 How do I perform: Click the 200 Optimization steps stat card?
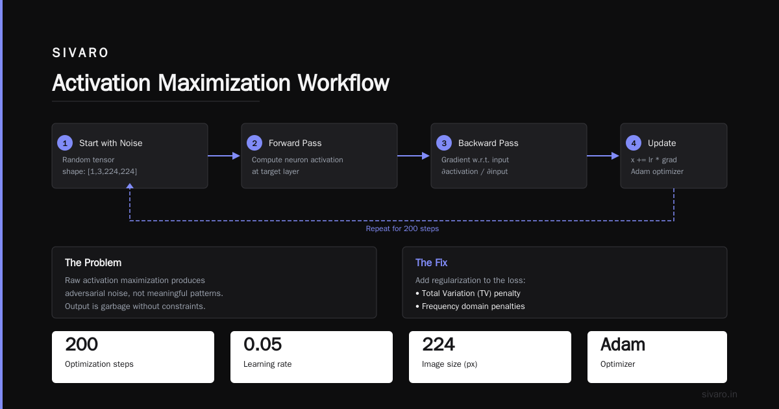133,357
